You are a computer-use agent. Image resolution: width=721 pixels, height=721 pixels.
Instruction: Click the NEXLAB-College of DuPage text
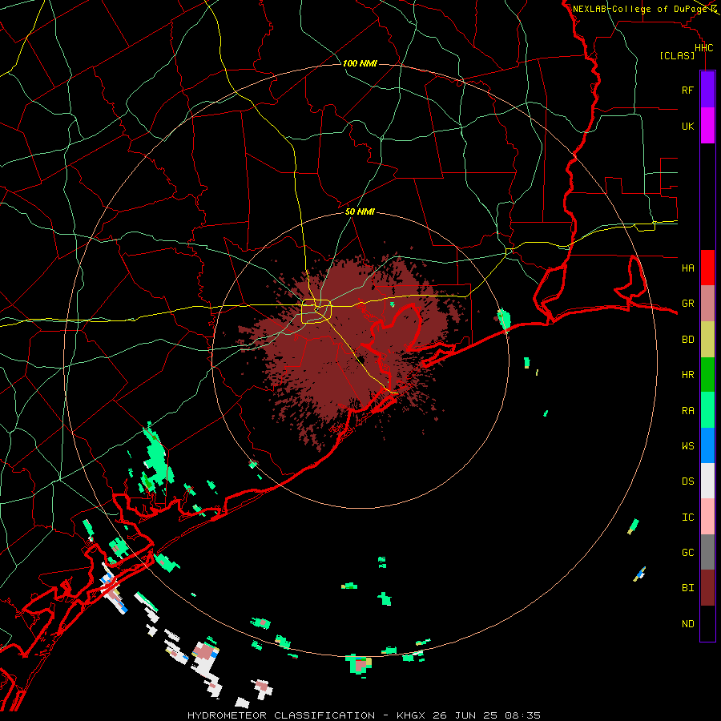[641, 9]
